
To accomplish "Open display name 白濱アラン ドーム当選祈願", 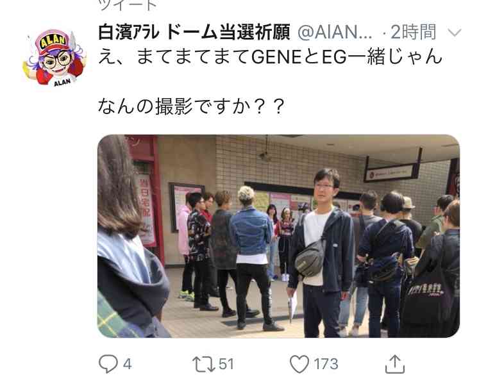I will point(194,33).
